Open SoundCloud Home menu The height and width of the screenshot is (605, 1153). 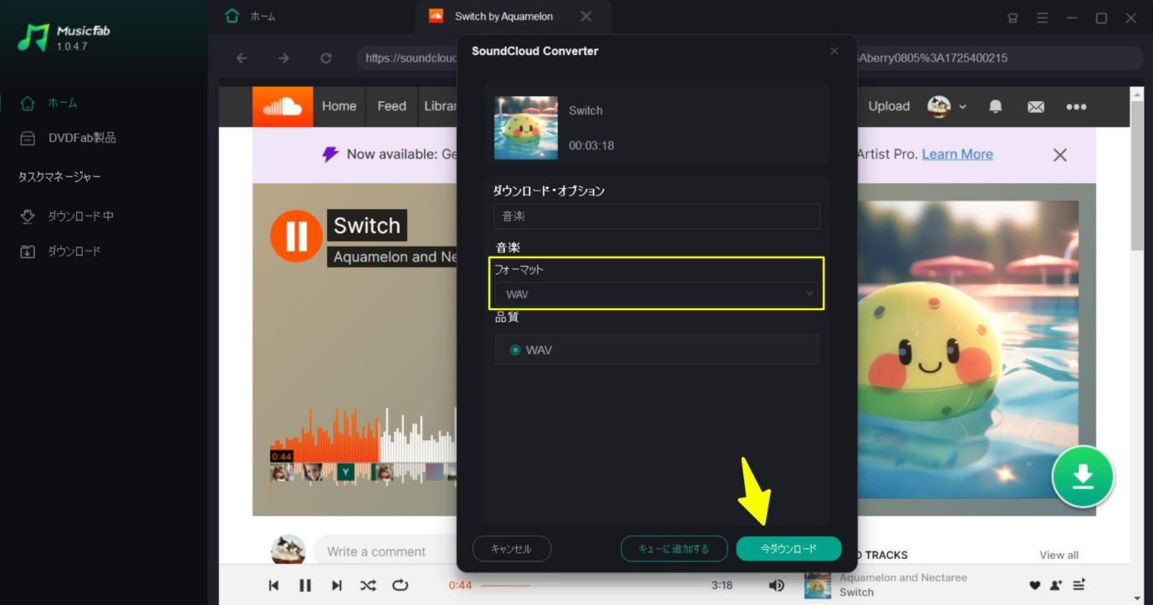point(339,106)
